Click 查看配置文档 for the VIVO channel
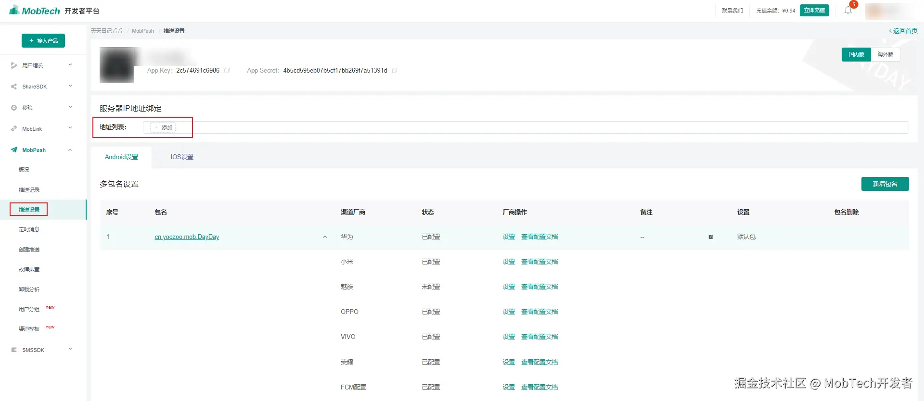 pyautogui.click(x=539, y=337)
